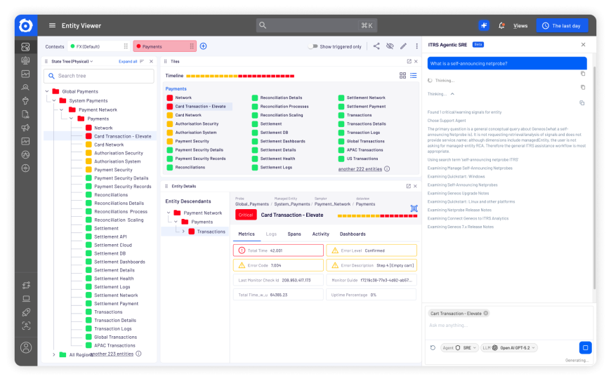This screenshot has width=611, height=381.
Task: Switch to the Activity tab
Action: [321, 234]
